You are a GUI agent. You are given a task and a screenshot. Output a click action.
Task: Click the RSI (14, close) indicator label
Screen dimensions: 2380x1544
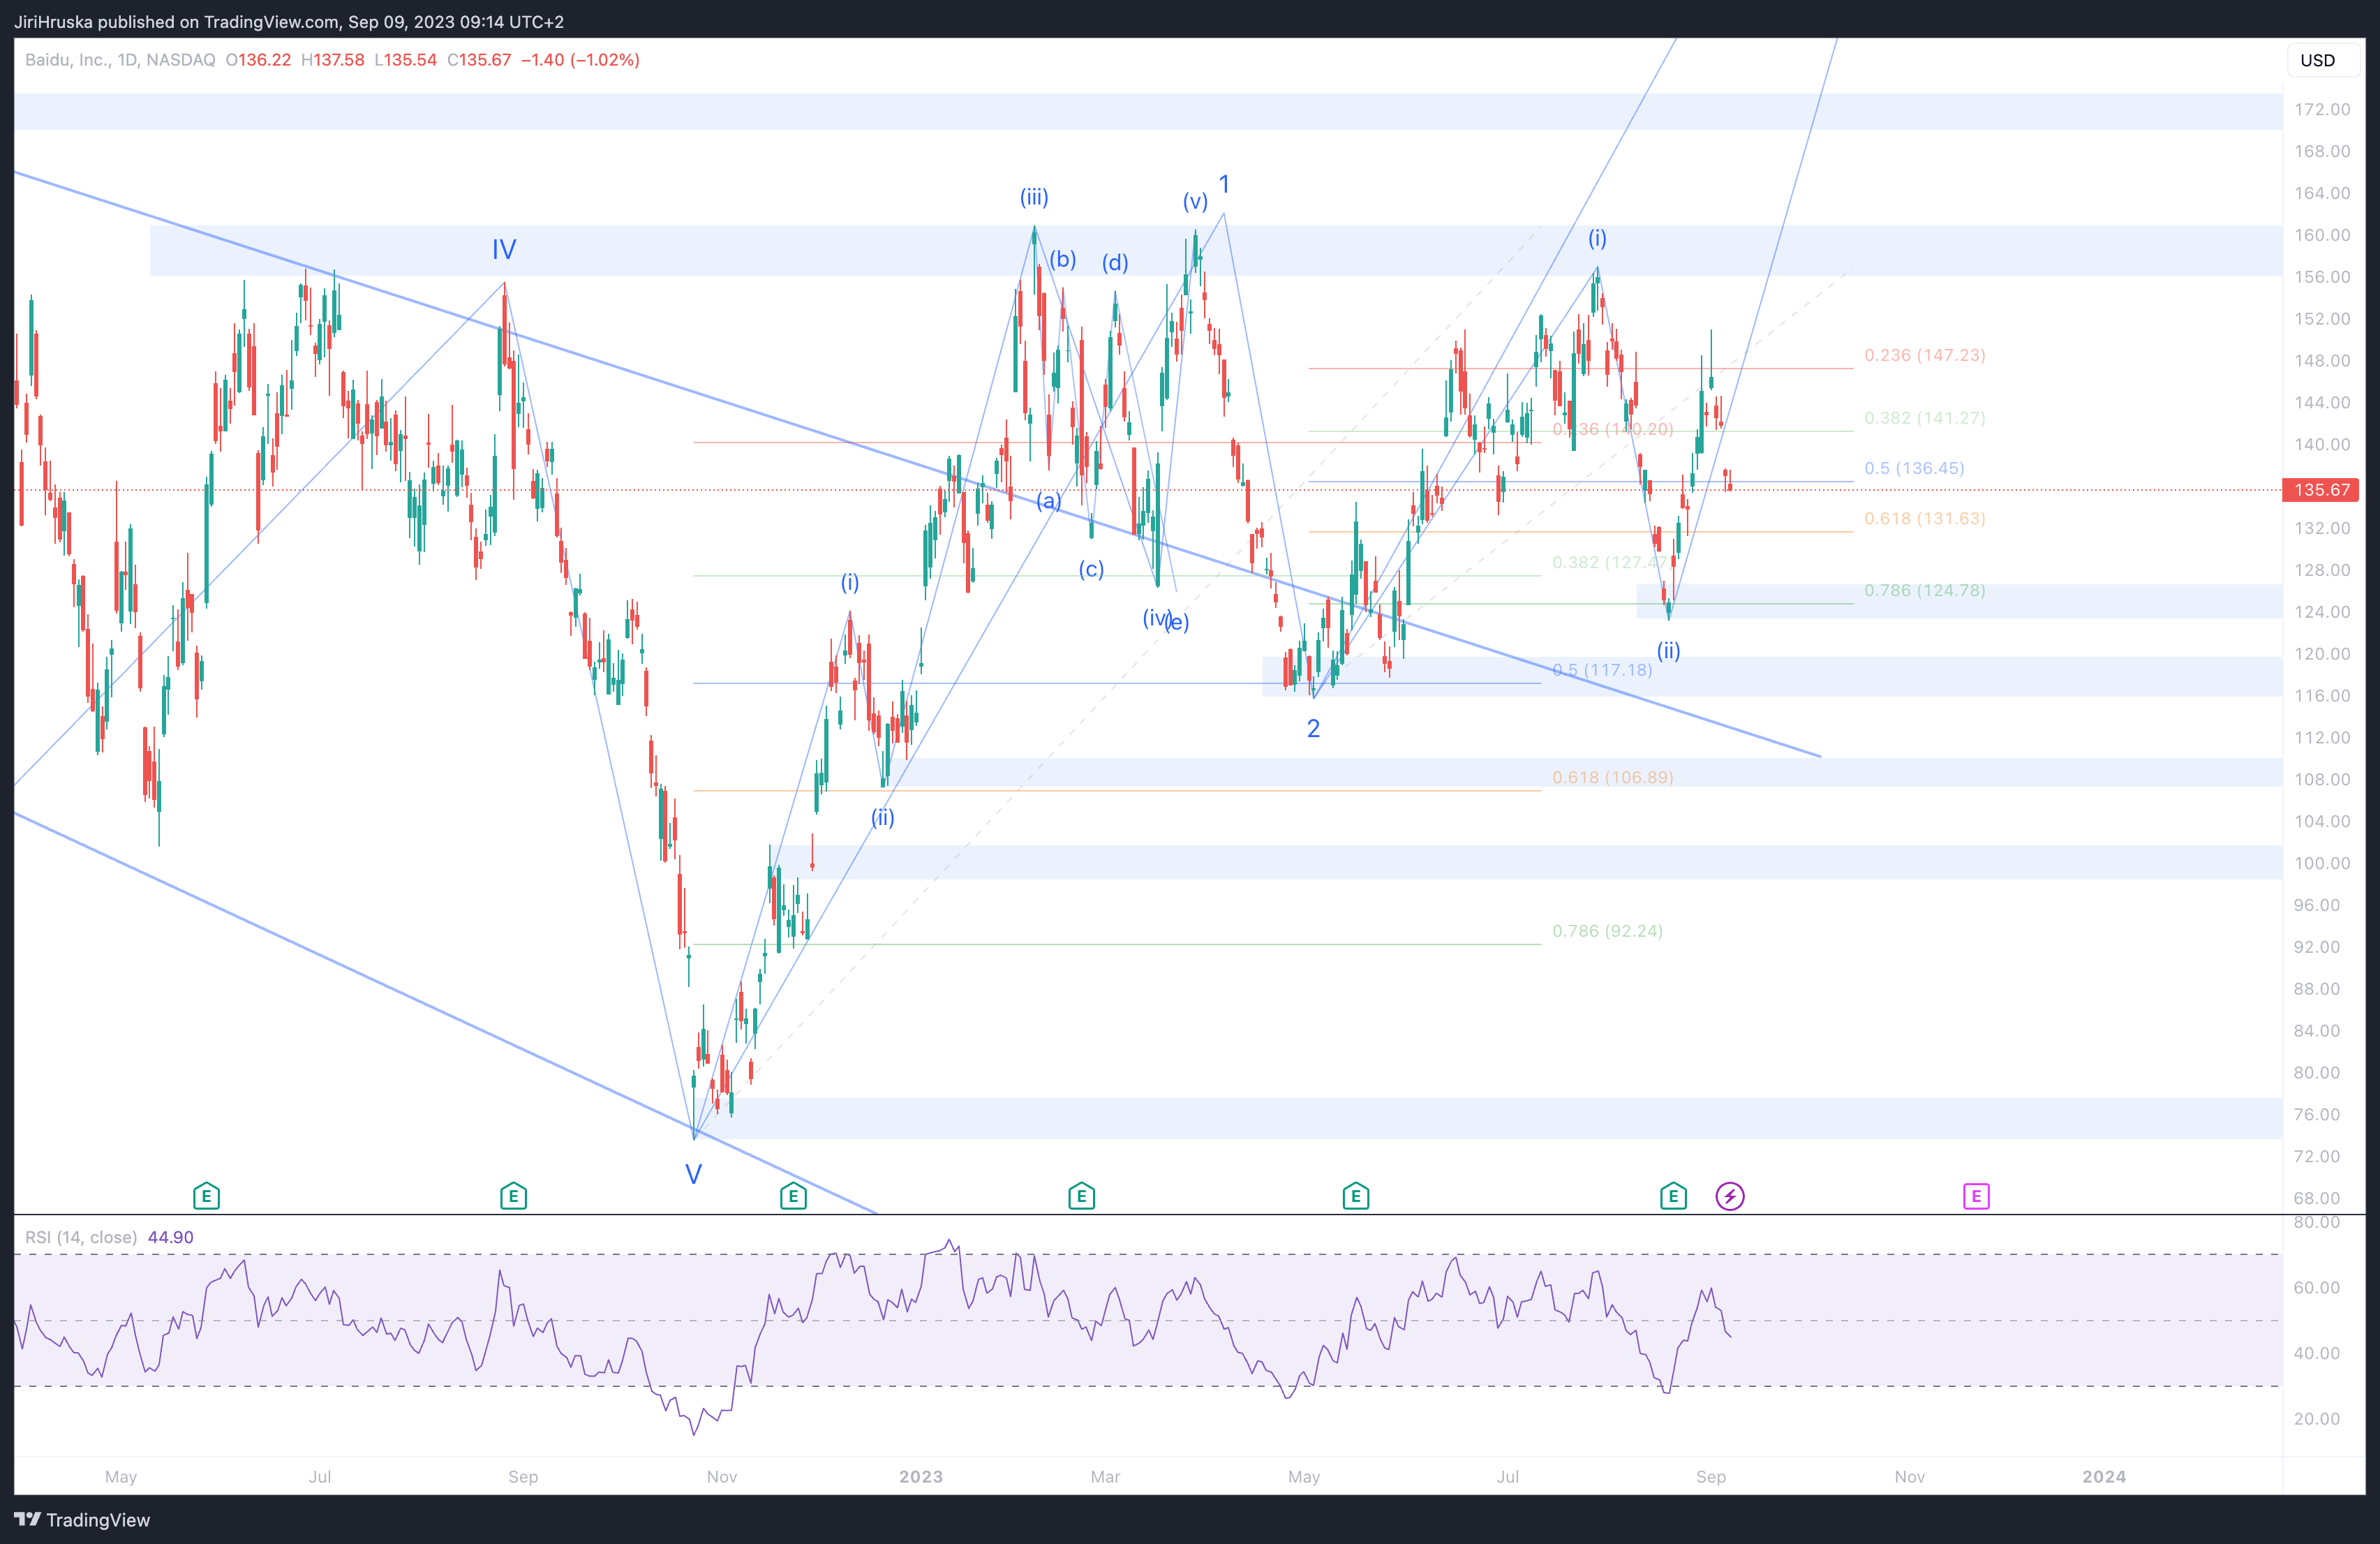tap(81, 1237)
